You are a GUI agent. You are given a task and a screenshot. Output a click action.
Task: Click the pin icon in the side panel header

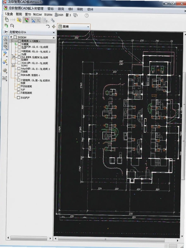(x=6, y=32)
